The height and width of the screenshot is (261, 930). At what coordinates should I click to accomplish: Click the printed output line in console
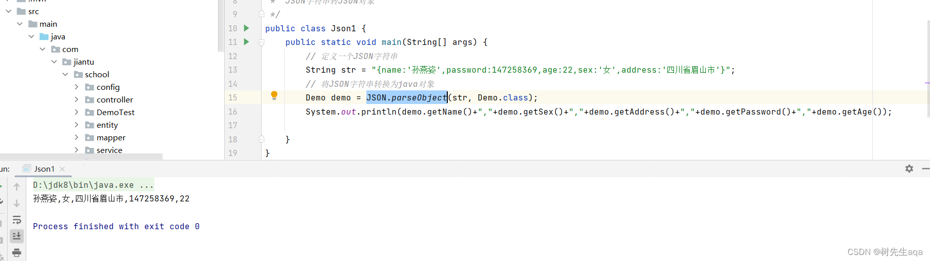tap(111, 198)
